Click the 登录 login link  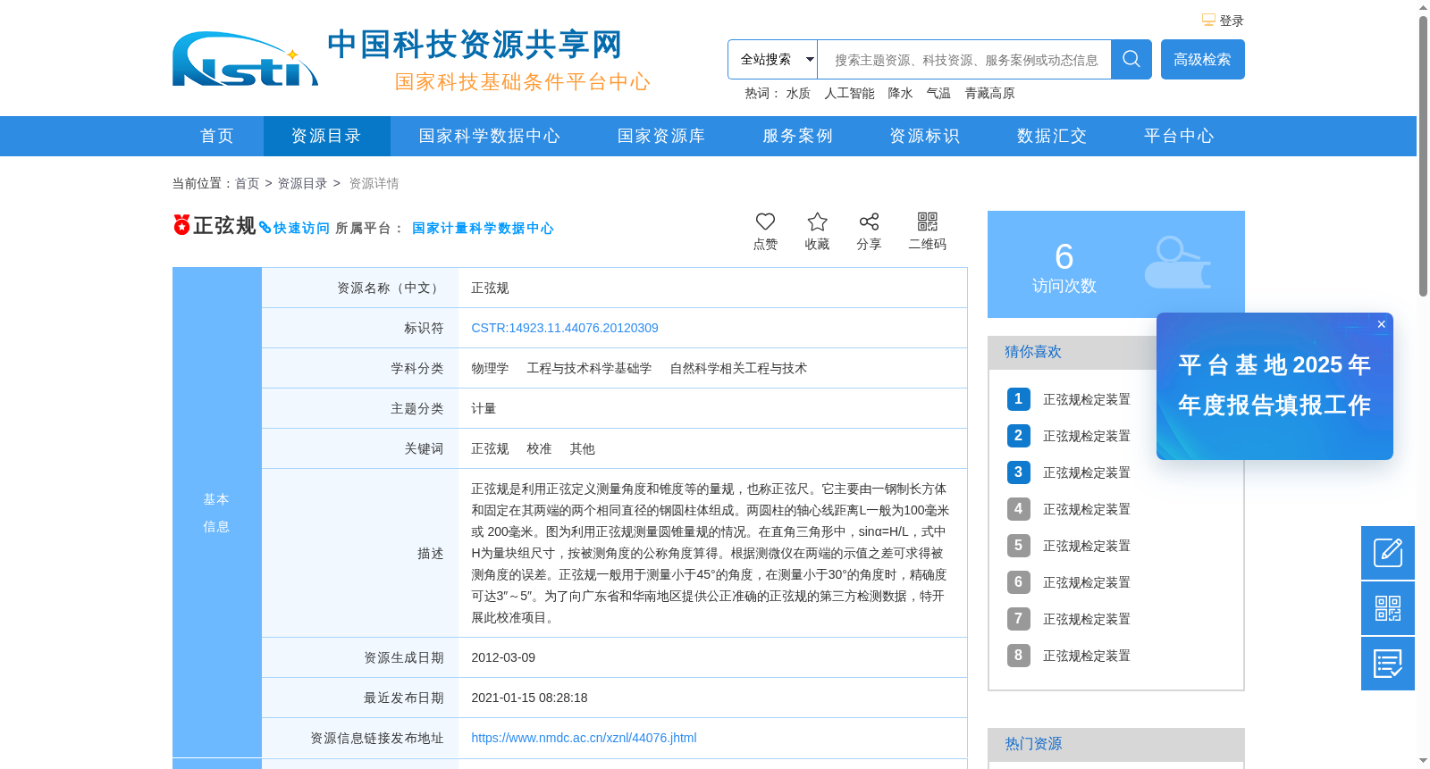1232,21
